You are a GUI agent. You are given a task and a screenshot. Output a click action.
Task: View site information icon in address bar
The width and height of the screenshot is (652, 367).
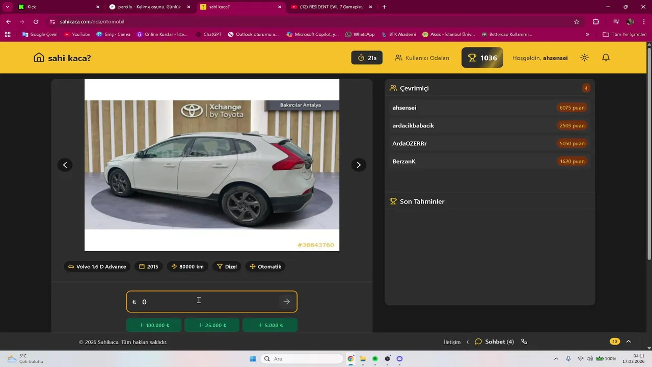(52, 22)
